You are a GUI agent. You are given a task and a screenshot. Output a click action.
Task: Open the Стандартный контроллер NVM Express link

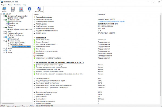pyautogui.click(x=111, y=22)
